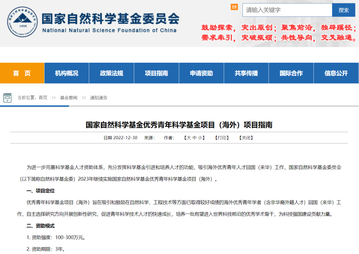
Task: Open the 项目指南 section
Action: pyautogui.click(x=157, y=73)
